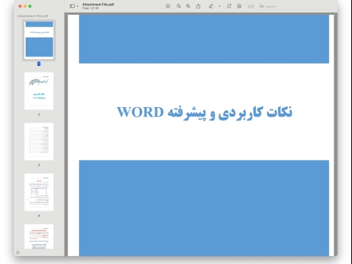Screen dimensions: 352x264
Task: Go to page 4 thumbnail
Action: click(39, 192)
